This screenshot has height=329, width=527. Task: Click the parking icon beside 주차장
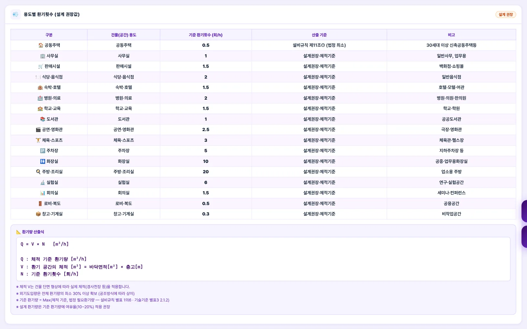point(43,151)
